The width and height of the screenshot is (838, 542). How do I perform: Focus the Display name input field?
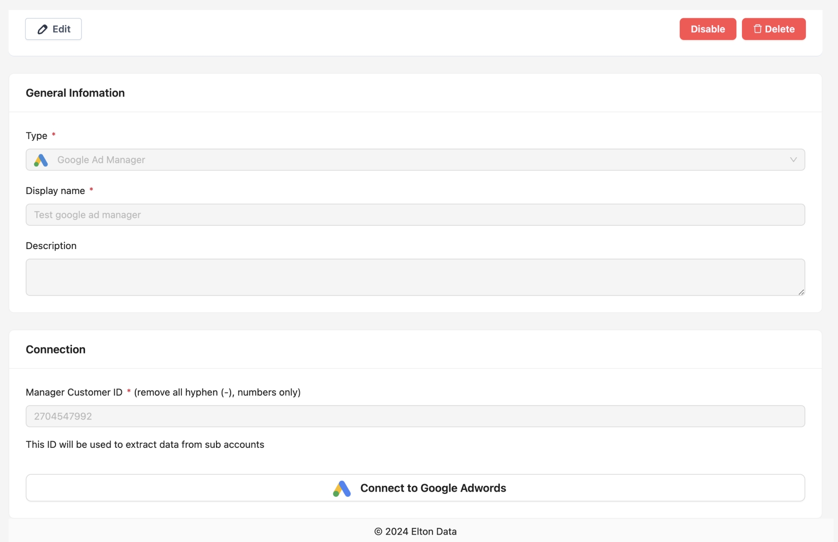[x=415, y=215]
